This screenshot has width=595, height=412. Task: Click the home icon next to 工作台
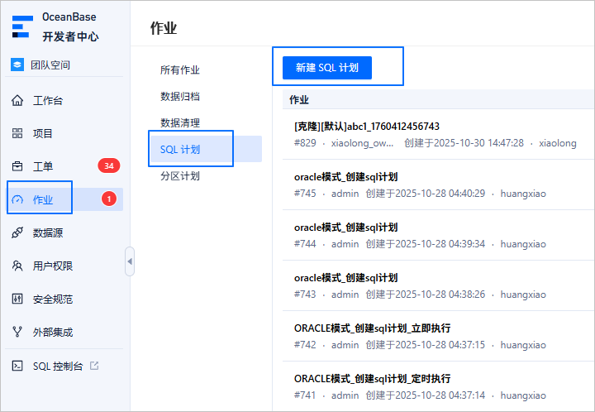click(17, 100)
